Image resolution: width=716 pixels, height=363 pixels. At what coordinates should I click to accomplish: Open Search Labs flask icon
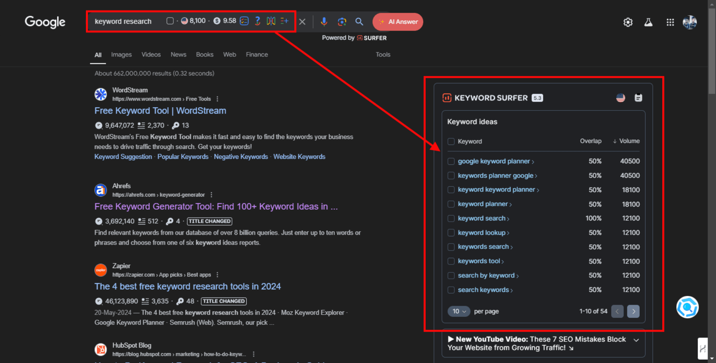coord(648,22)
